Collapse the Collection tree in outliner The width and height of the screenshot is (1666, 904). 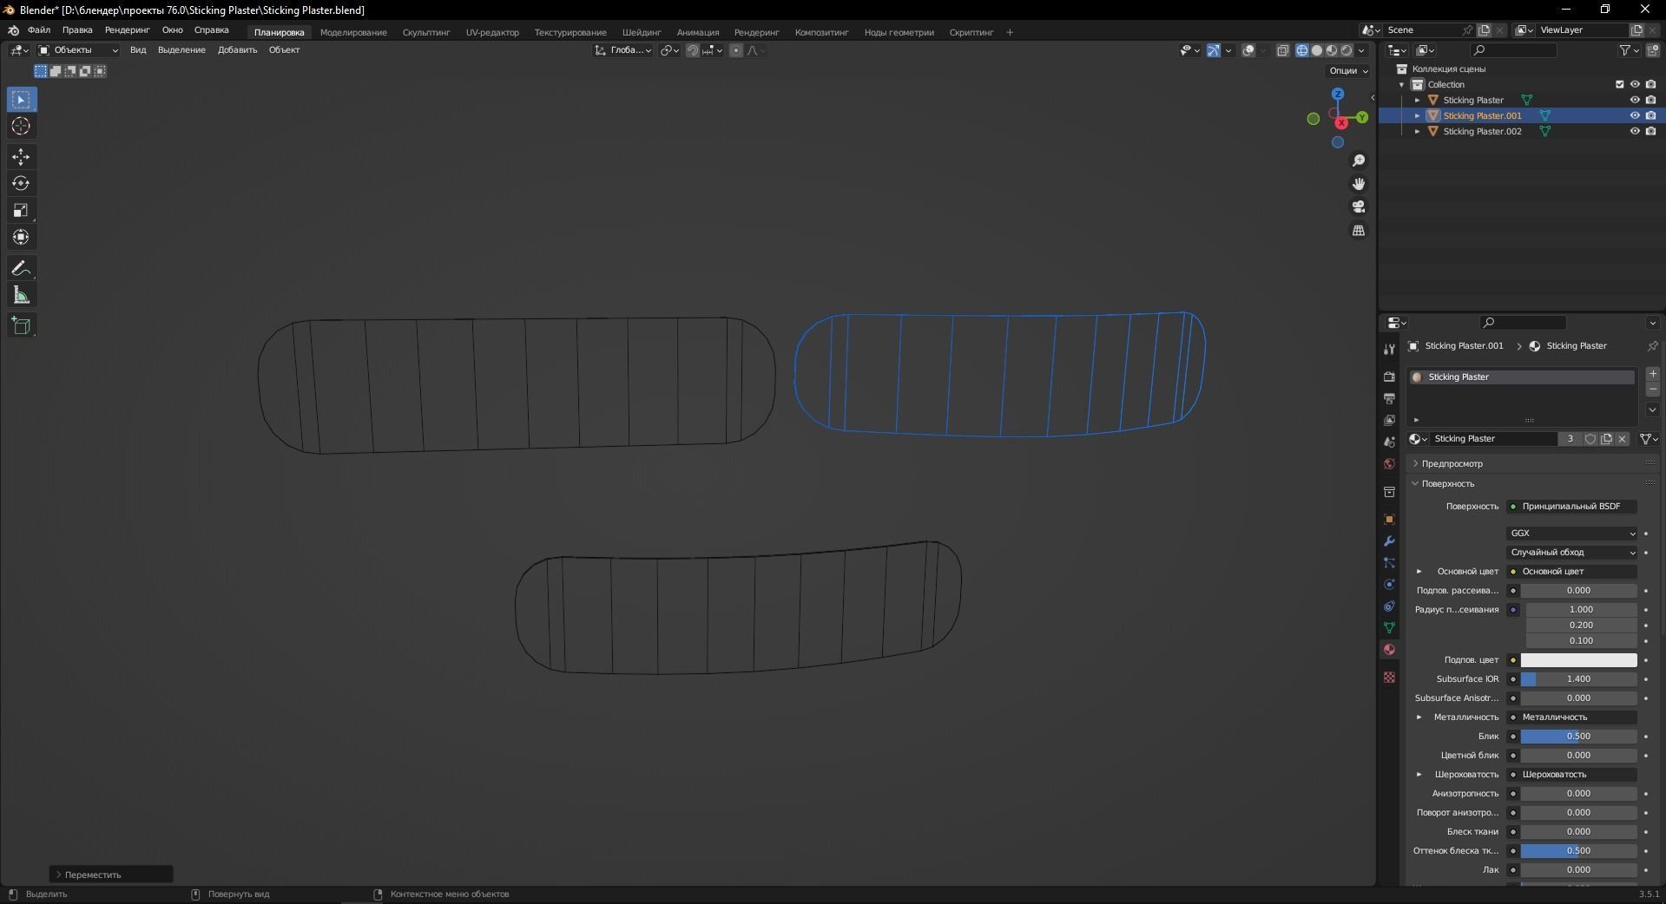[1402, 85]
